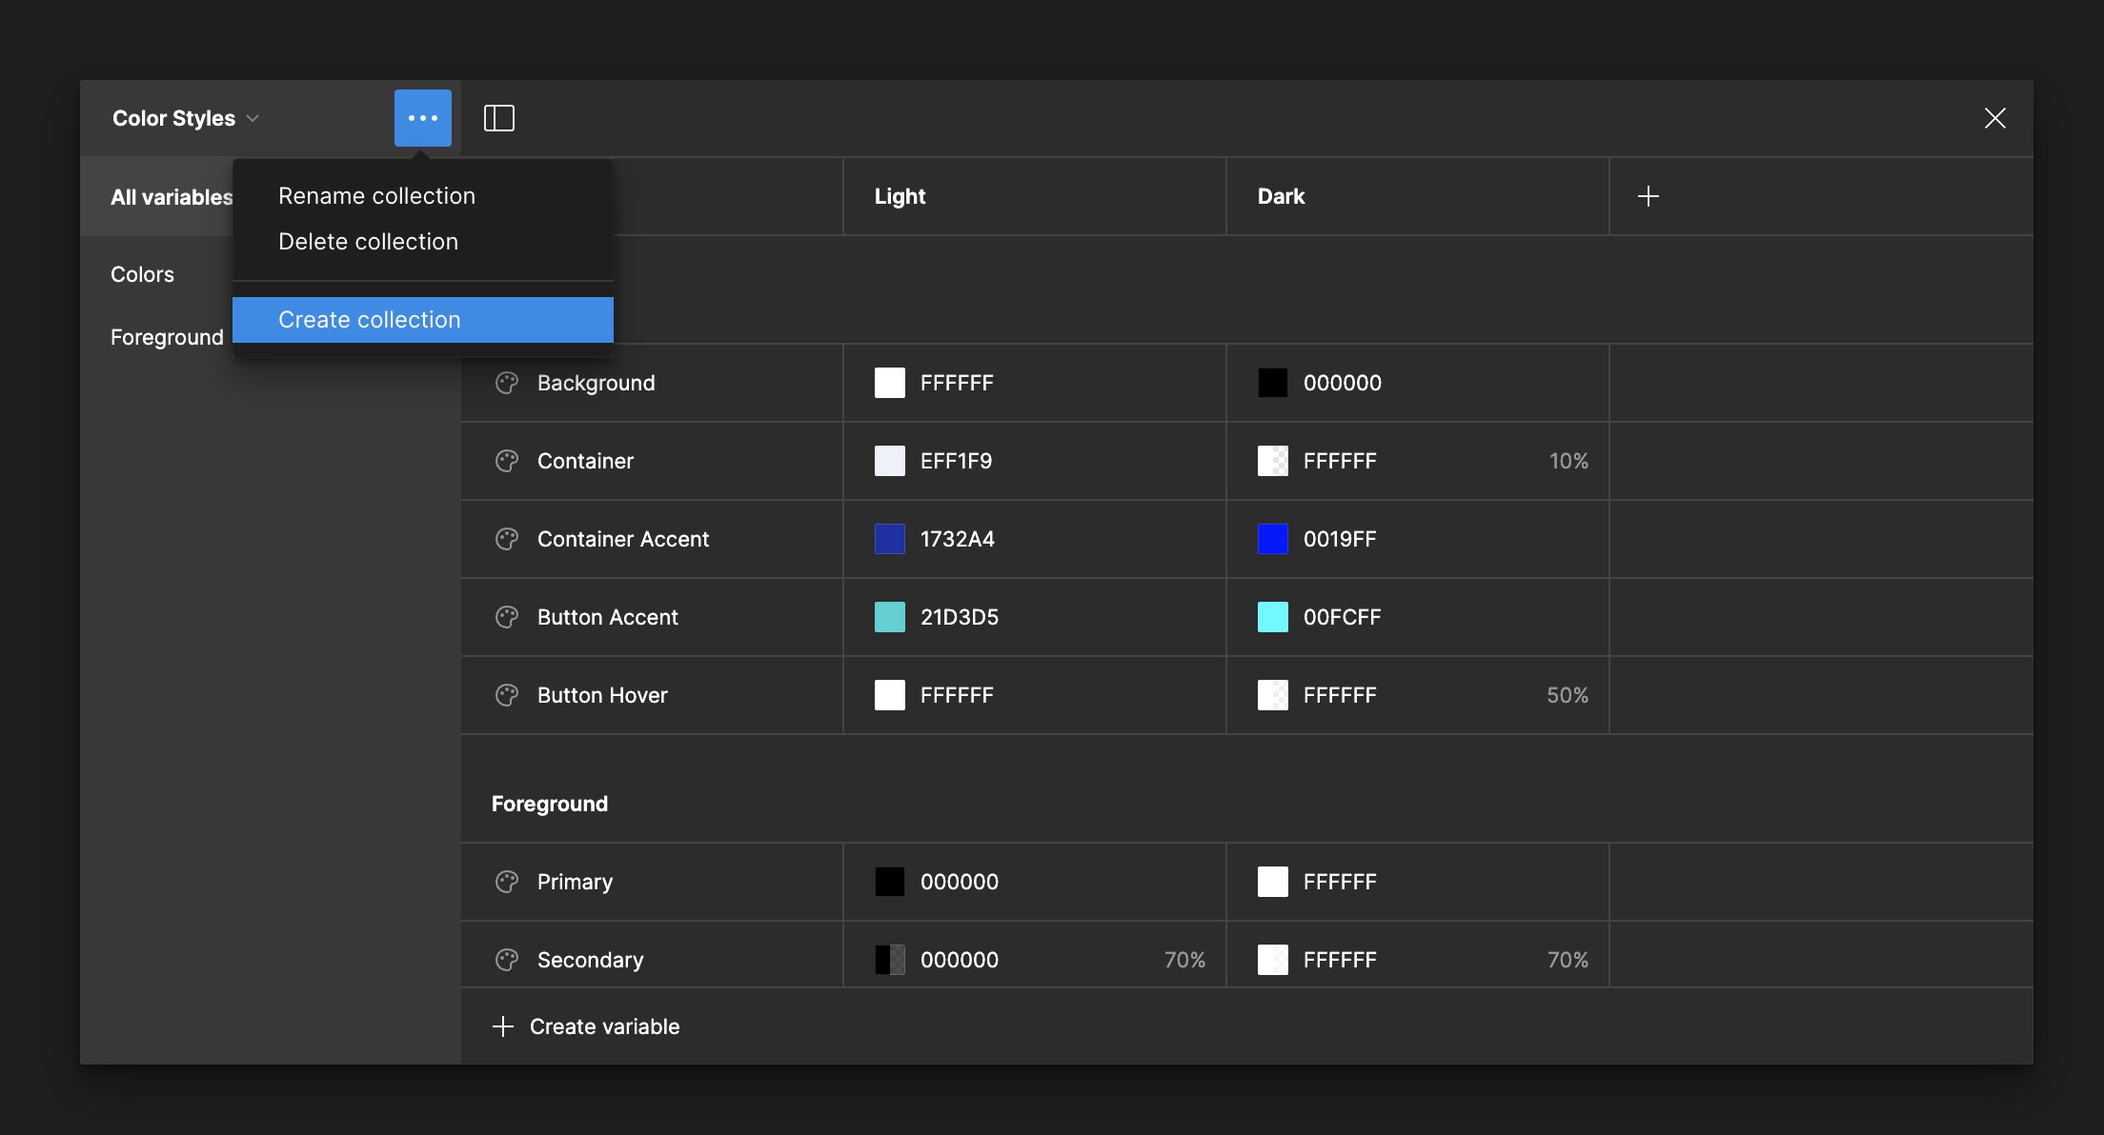Viewport: 2104px width, 1135px height.
Task: Click the blue Dark swatch for Container Accent
Action: [x=1273, y=539]
